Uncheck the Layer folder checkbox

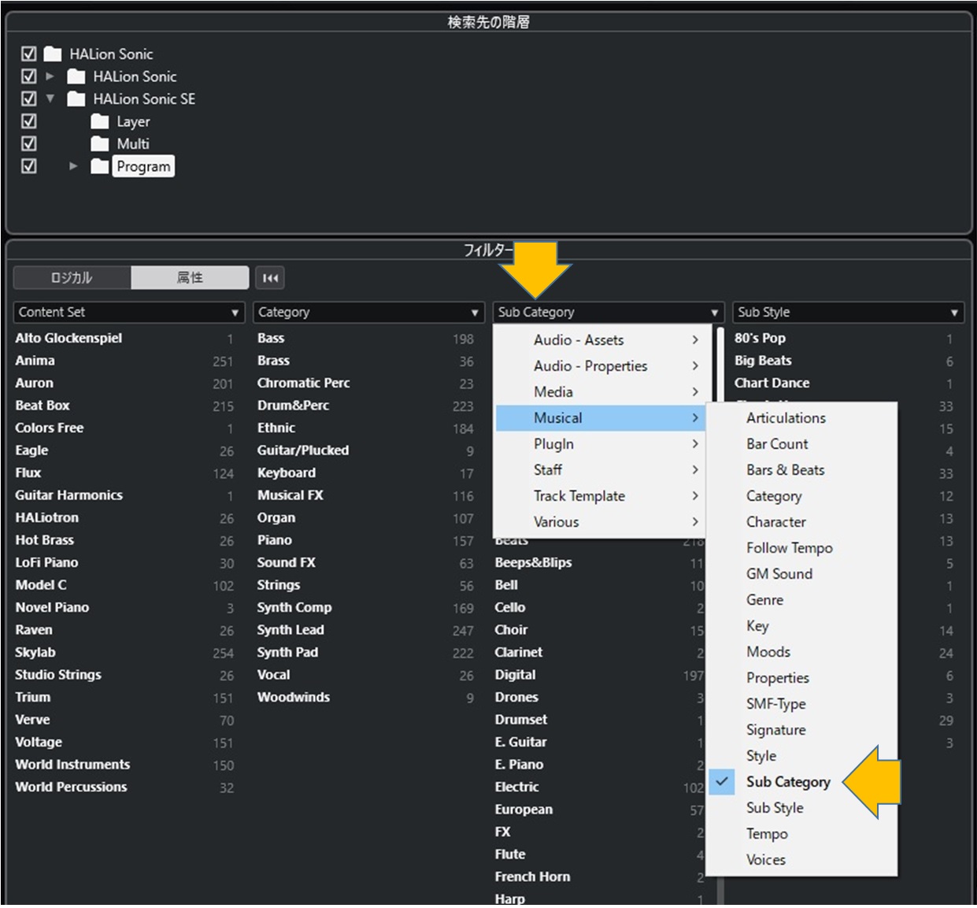(29, 121)
